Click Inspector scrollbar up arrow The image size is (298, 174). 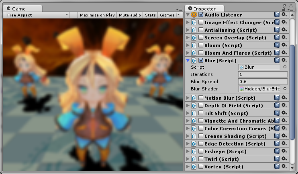click(x=292, y=14)
